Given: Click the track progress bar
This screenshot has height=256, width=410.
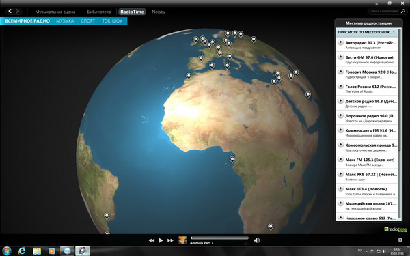Looking at the screenshot, I should [x=219, y=238].
